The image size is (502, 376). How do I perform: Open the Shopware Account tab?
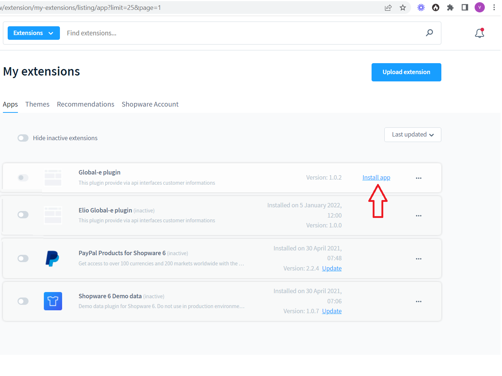(150, 104)
